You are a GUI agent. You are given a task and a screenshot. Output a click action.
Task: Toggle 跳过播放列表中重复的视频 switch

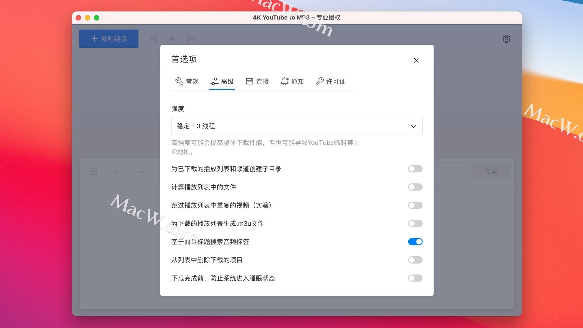click(x=415, y=205)
